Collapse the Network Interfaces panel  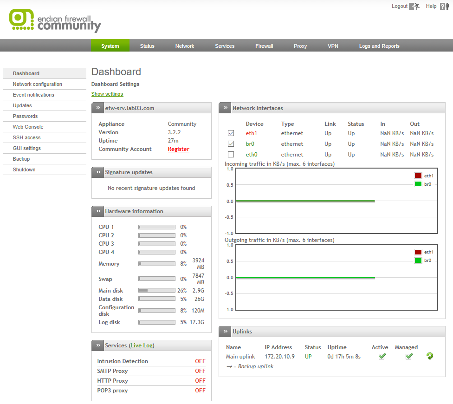[226, 108]
